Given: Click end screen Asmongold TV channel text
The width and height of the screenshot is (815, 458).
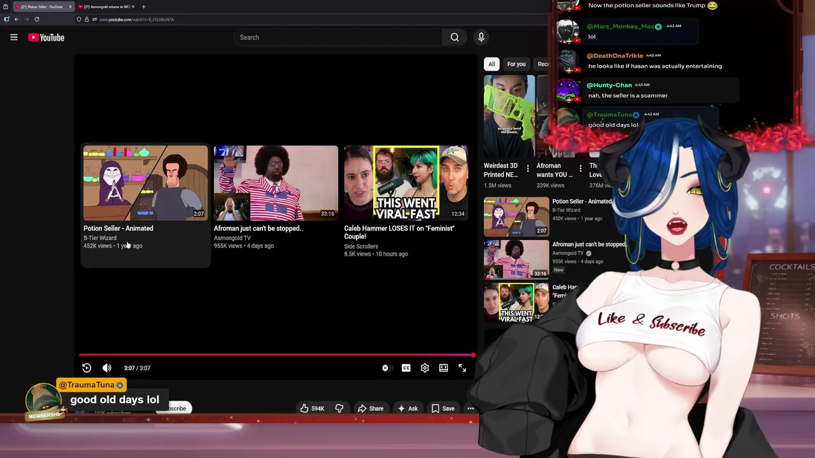Looking at the screenshot, I should coord(232,238).
